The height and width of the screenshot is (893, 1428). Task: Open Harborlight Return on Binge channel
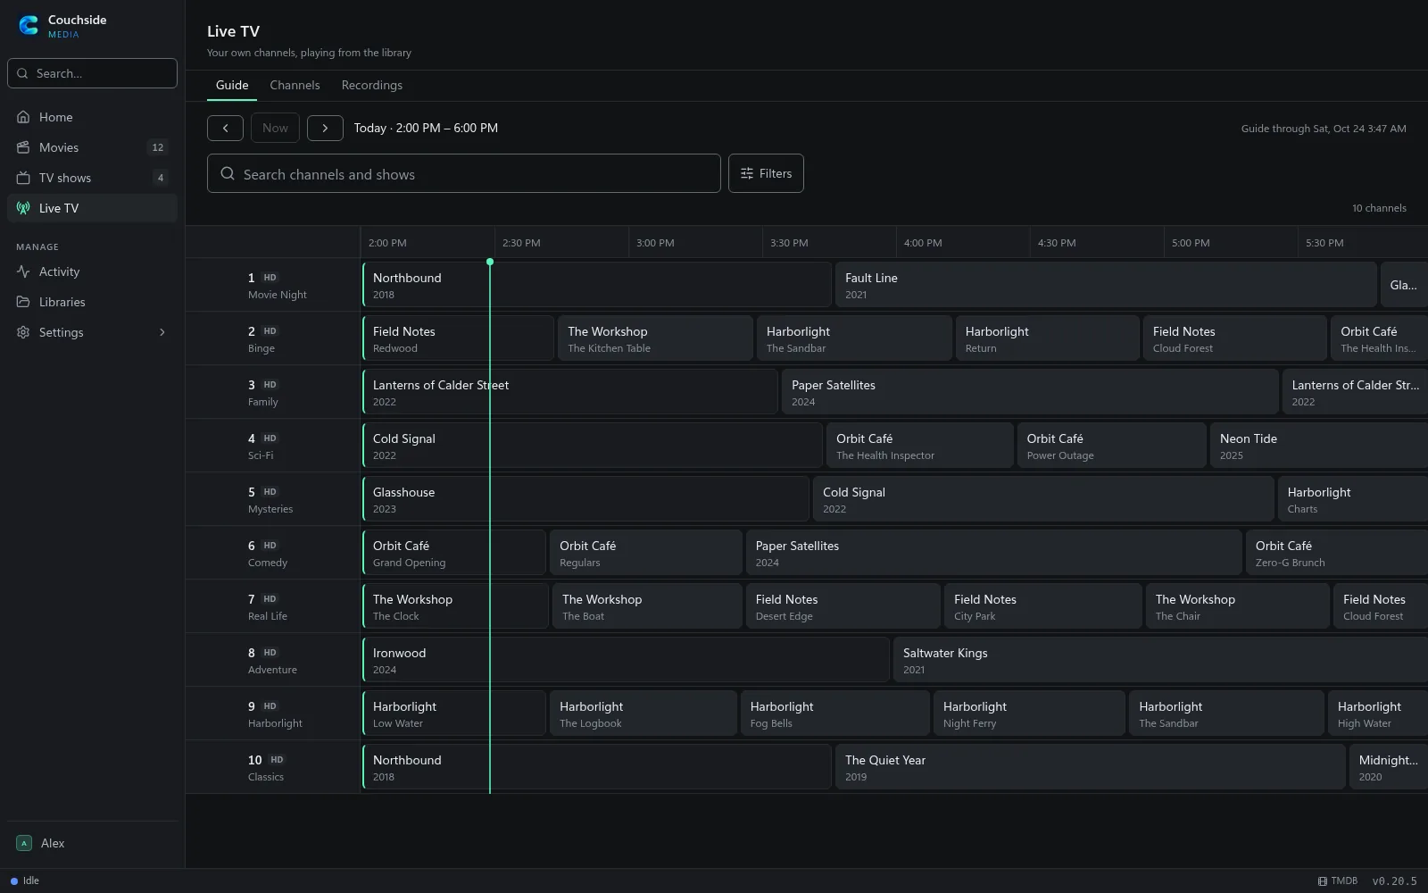(x=1047, y=338)
